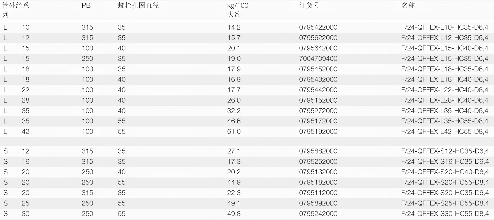This screenshot has height=220, width=494.
Task: Click weight value 14.2 in first row
Action: coord(234,27)
